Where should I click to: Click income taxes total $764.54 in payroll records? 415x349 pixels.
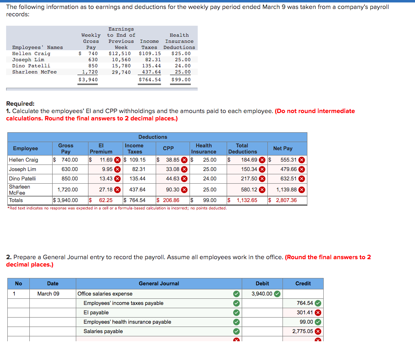[150, 80]
